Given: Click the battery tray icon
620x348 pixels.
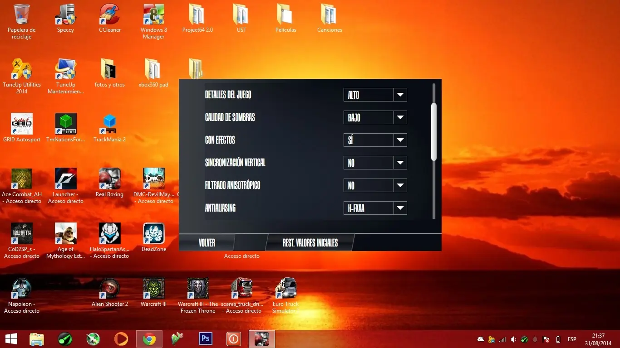Looking at the screenshot, I should (x=558, y=339).
